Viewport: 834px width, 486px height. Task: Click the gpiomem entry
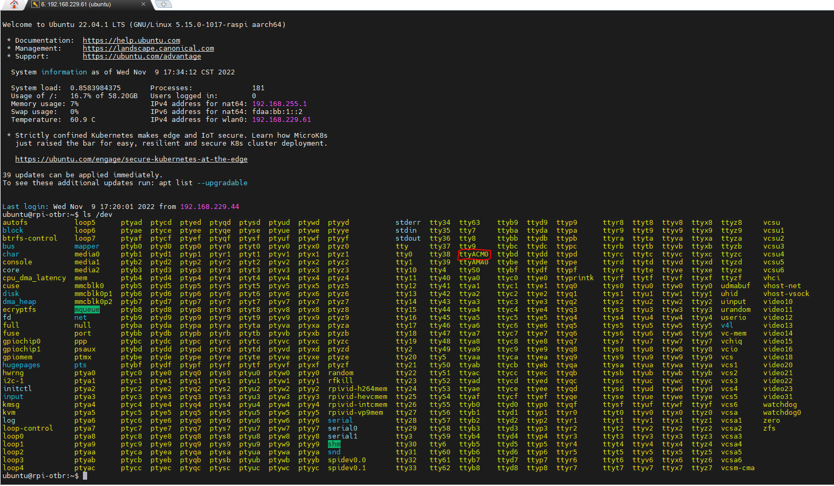point(17,357)
